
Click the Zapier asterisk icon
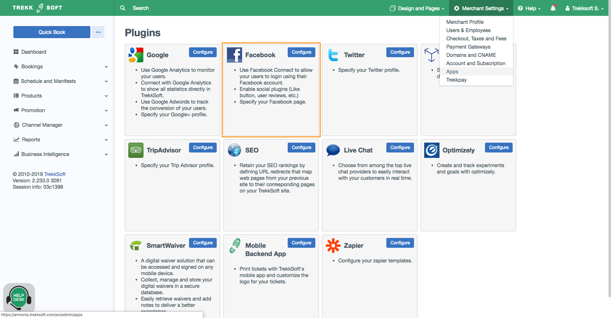click(x=333, y=246)
